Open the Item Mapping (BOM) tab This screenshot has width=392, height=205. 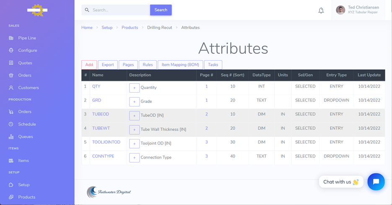180,65
